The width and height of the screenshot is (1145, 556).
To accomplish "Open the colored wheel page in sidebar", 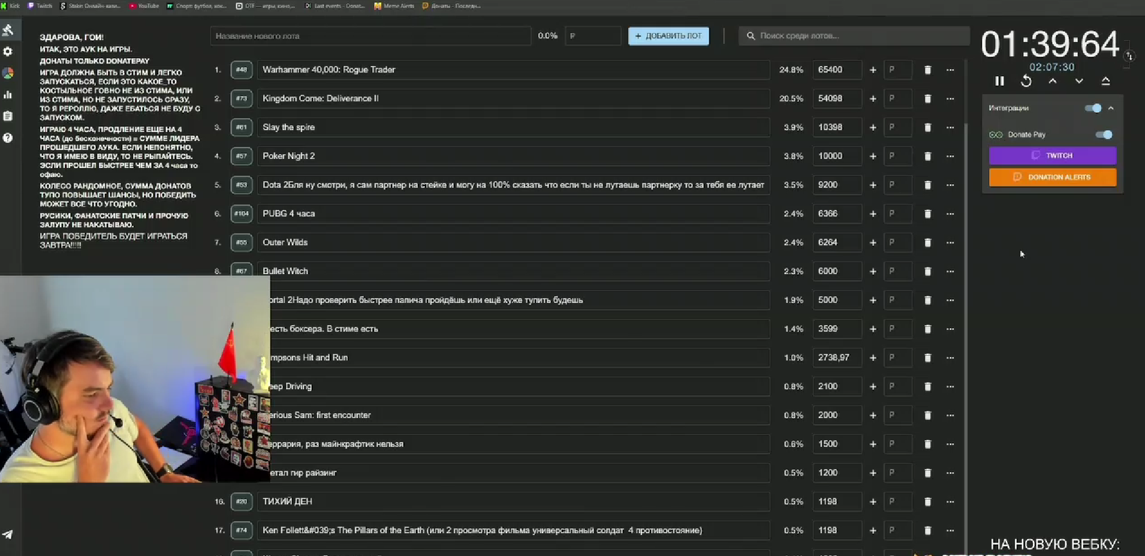I will click(x=8, y=73).
